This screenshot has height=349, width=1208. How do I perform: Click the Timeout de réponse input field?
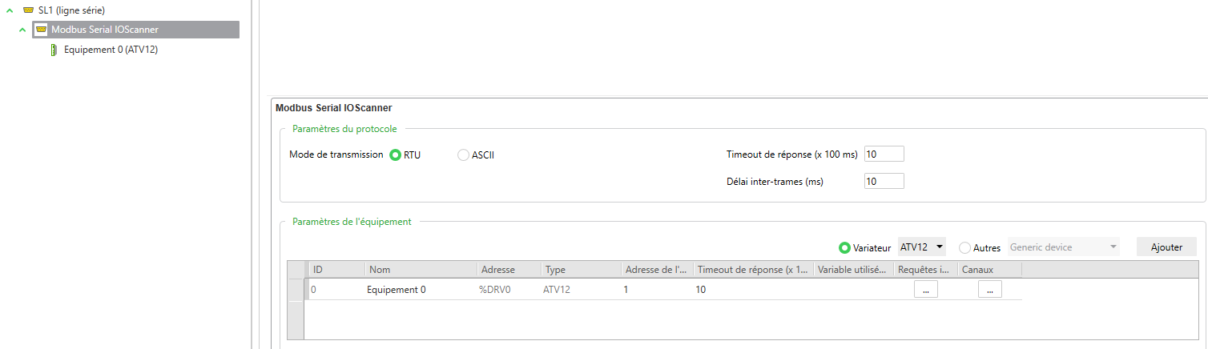tap(884, 154)
